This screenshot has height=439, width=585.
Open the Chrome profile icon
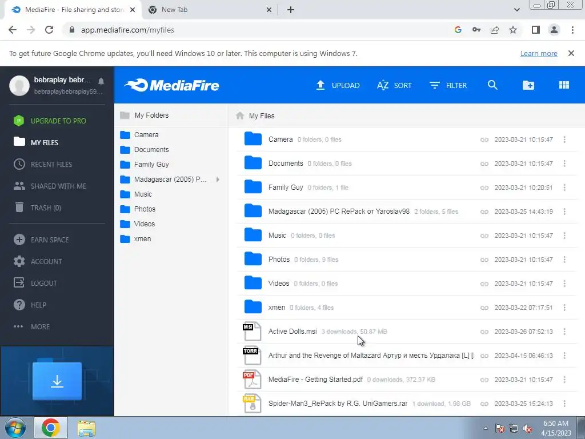click(x=554, y=30)
